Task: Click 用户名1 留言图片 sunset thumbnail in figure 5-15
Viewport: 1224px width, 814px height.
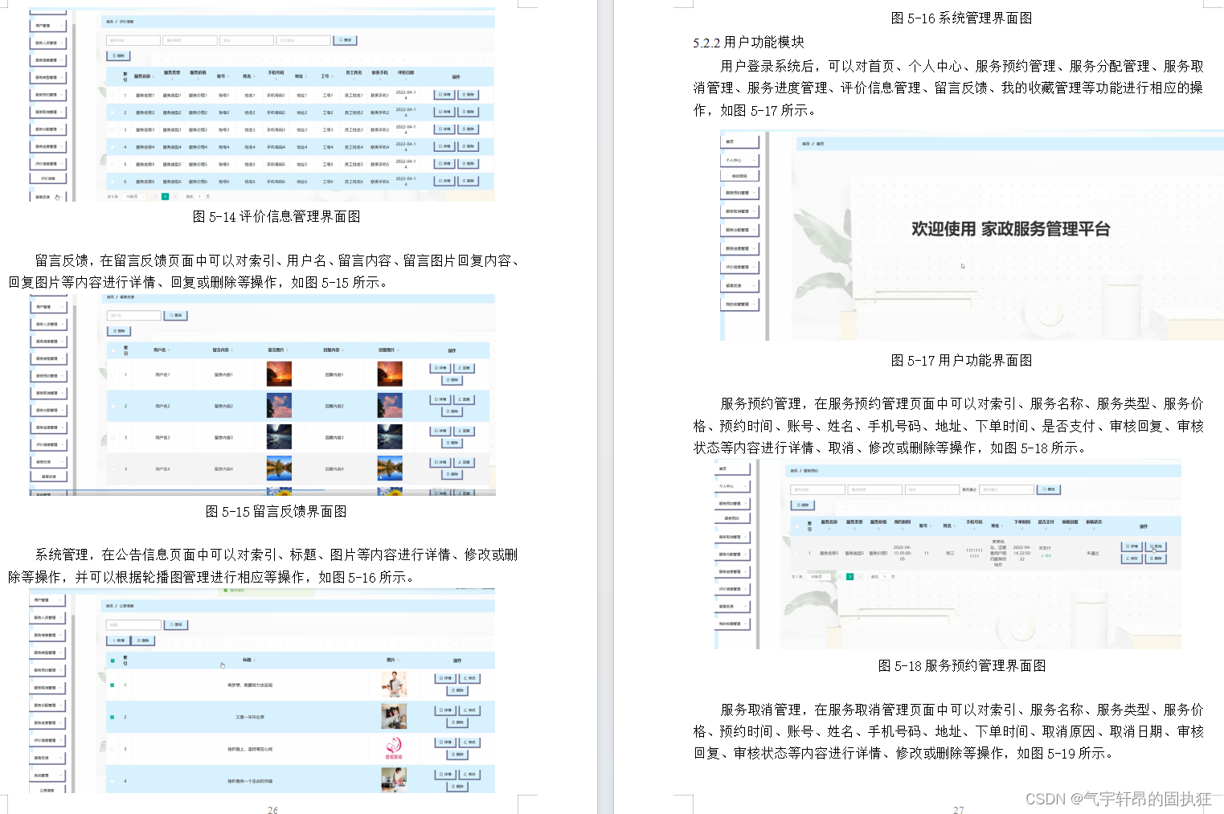Action: coord(279,374)
